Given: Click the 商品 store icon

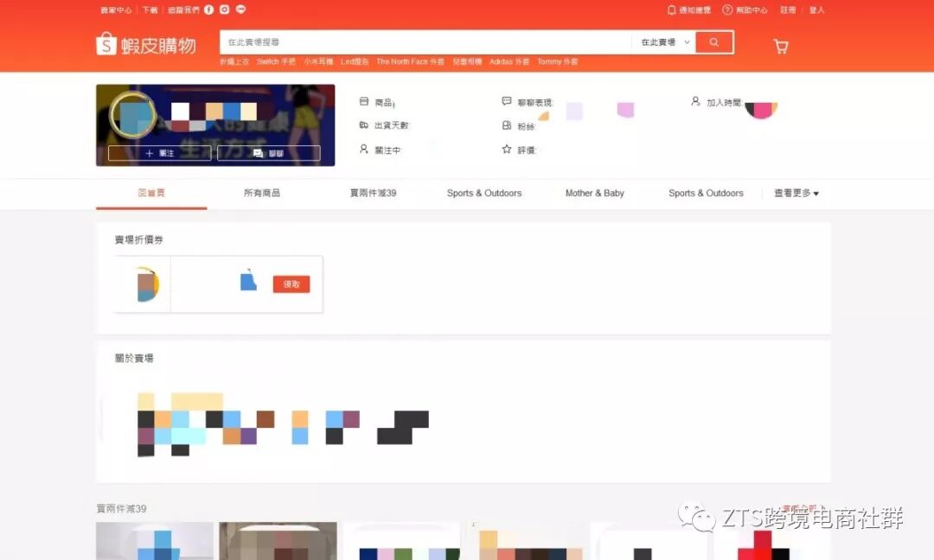Looking at the screenshot, I should click(364, 102).
